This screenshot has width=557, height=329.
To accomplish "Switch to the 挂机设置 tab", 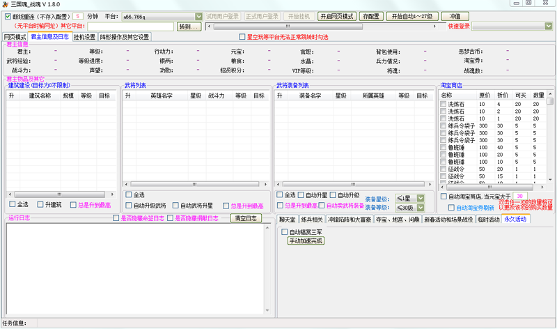I will 84,37.
